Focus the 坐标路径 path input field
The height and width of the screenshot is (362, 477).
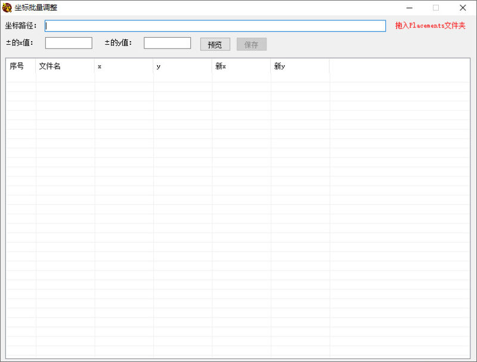(215, 26)
